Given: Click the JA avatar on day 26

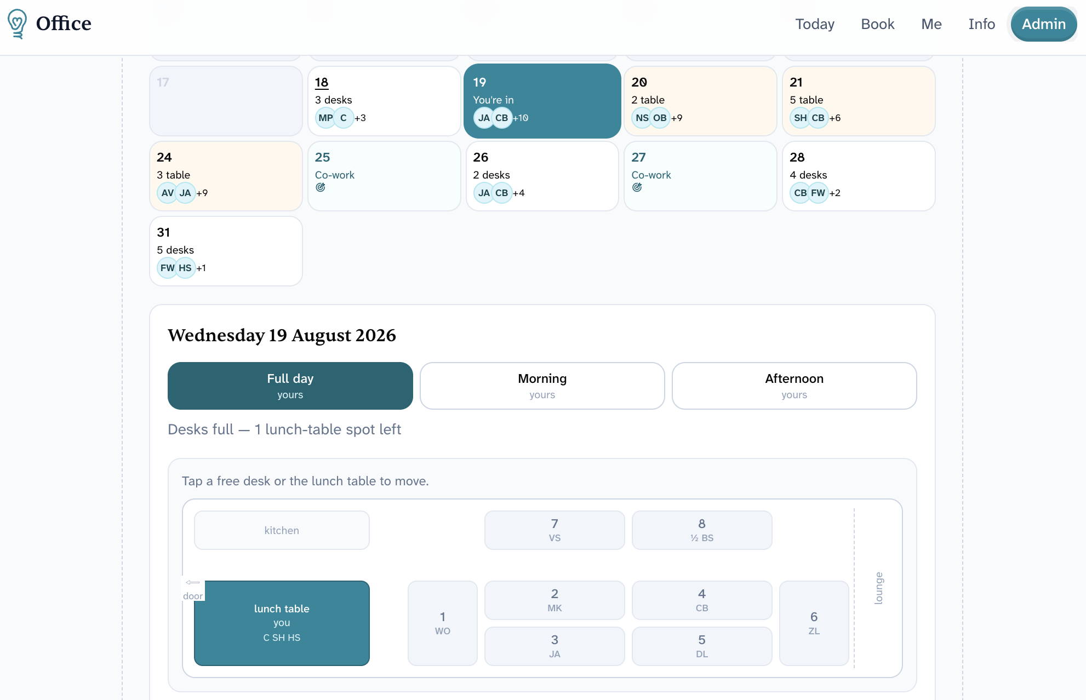Looking at the screenshot, I should pyautogui.click(x=484, y=193).
